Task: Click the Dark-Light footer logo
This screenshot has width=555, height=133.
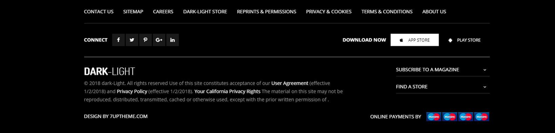Action: click(109, 71)
